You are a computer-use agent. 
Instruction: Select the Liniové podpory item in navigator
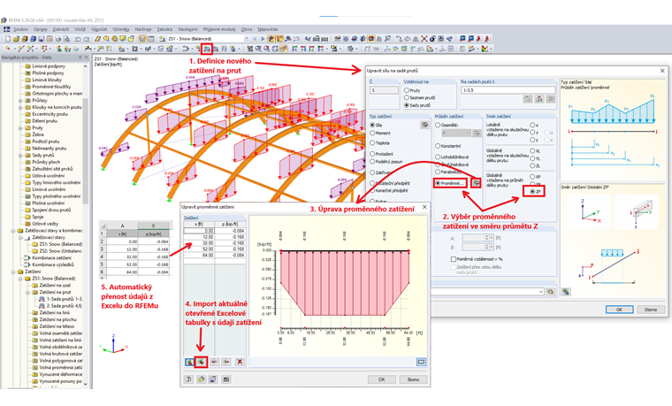[49, 66]
